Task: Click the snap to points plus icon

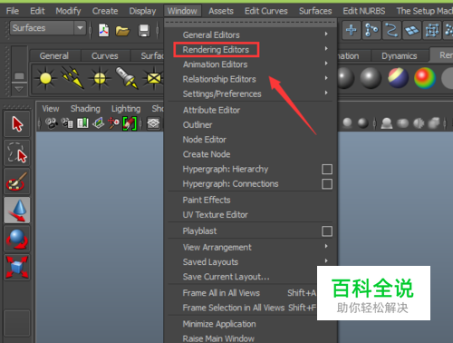Action: (x=352, y=30)
